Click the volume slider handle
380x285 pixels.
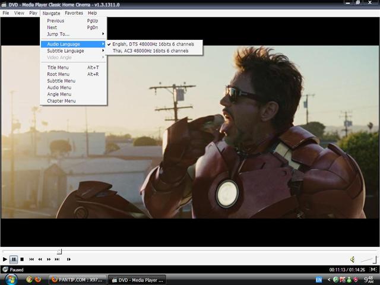(x=376, y=259)
